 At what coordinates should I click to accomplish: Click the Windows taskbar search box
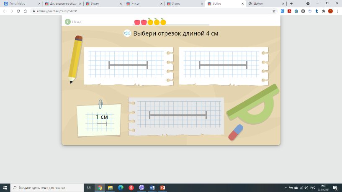click(48, 188)
